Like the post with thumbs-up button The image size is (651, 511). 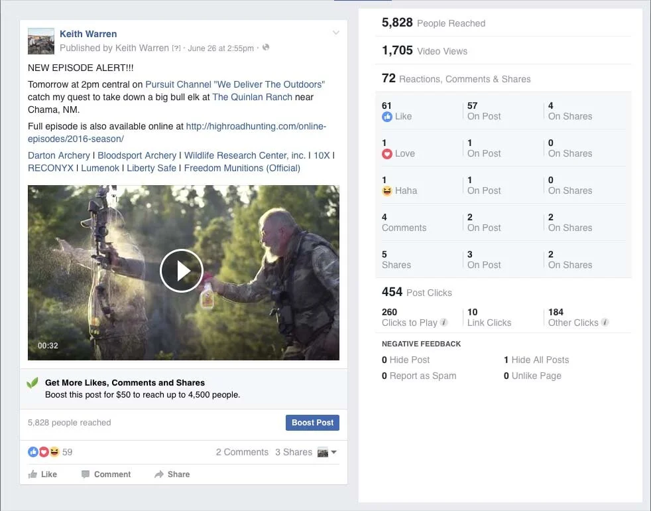(x=42, y=475)
